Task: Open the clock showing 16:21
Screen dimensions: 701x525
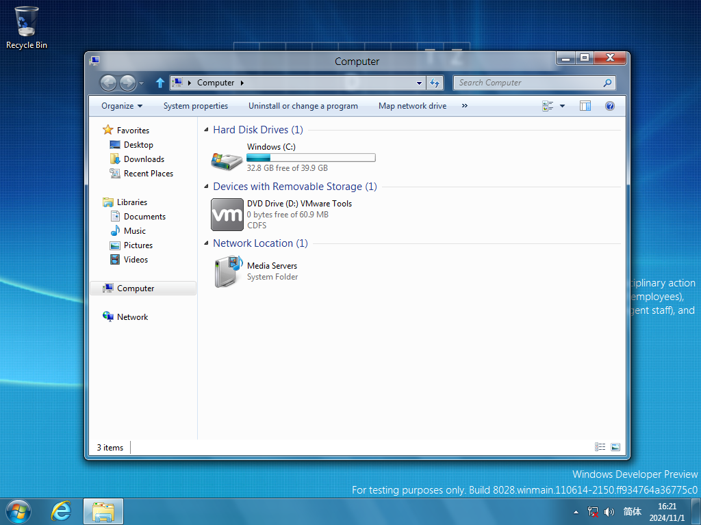Action: pos(667,512)
